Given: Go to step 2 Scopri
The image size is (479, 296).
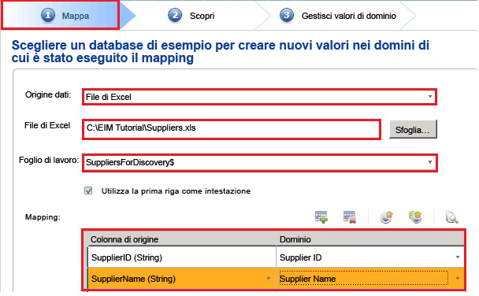Looking at the screenshot, I should [x=191, y=16].
